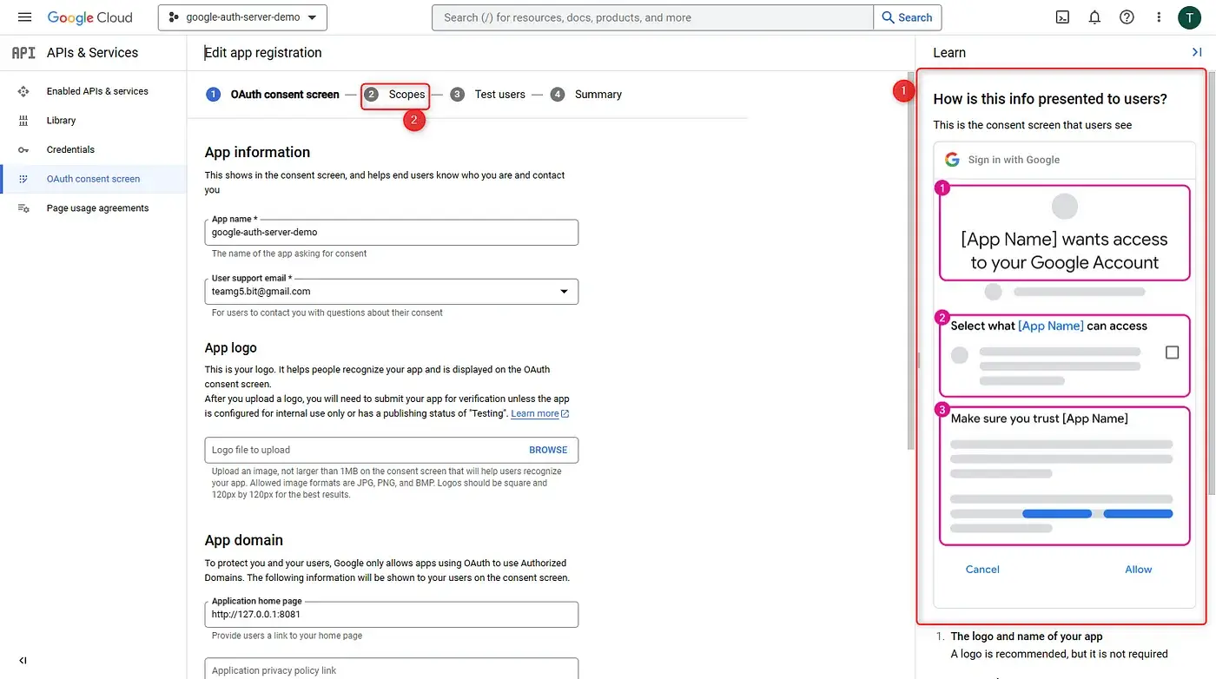Edit the App name field
This screenshot has height=679, width=1216.
point(391,233)
